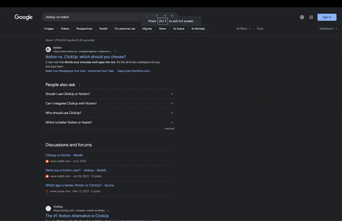Start a voice search with the microphone icon
Viewport: 342px width, 221px height.
point(157,16)
